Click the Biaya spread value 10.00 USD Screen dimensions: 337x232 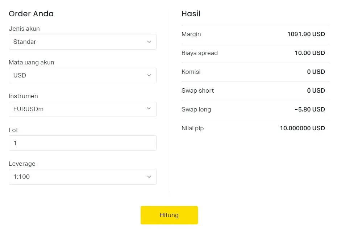click(x=309, y=53)
